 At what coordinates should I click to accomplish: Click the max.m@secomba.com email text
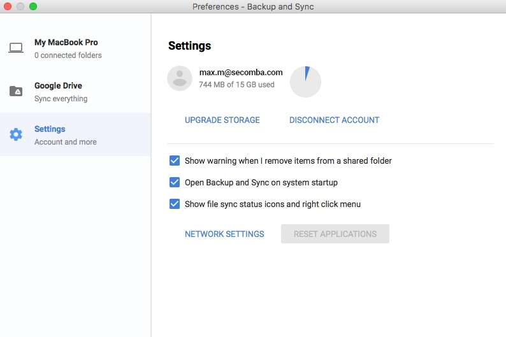[x=241, y=72]
